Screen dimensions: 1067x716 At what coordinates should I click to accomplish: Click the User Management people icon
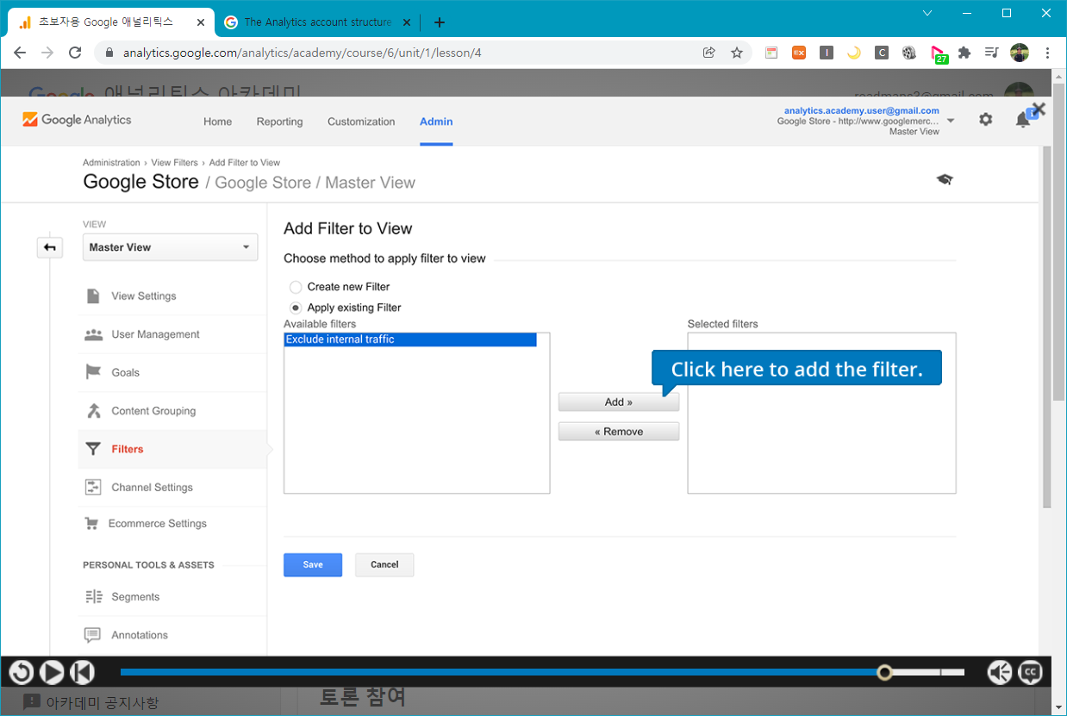tap(93, 334)
